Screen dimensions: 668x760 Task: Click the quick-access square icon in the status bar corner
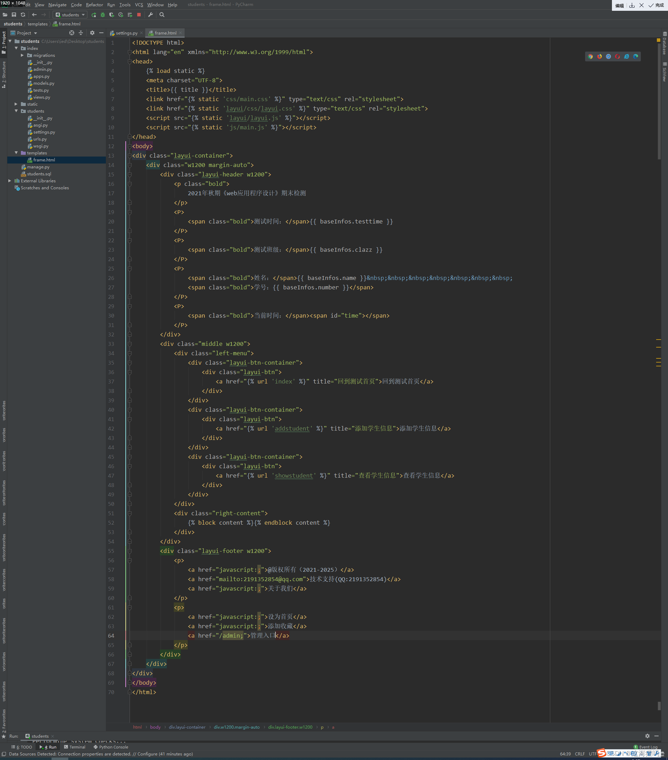4,754
